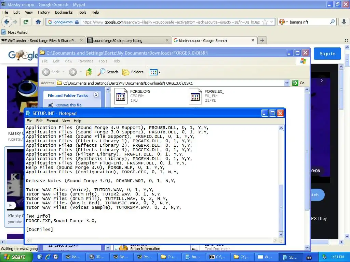Image resolution: width=350 pixels, height=262 pixels.
Task: Switch to the 3D... taskbar button
Action: 98,257
